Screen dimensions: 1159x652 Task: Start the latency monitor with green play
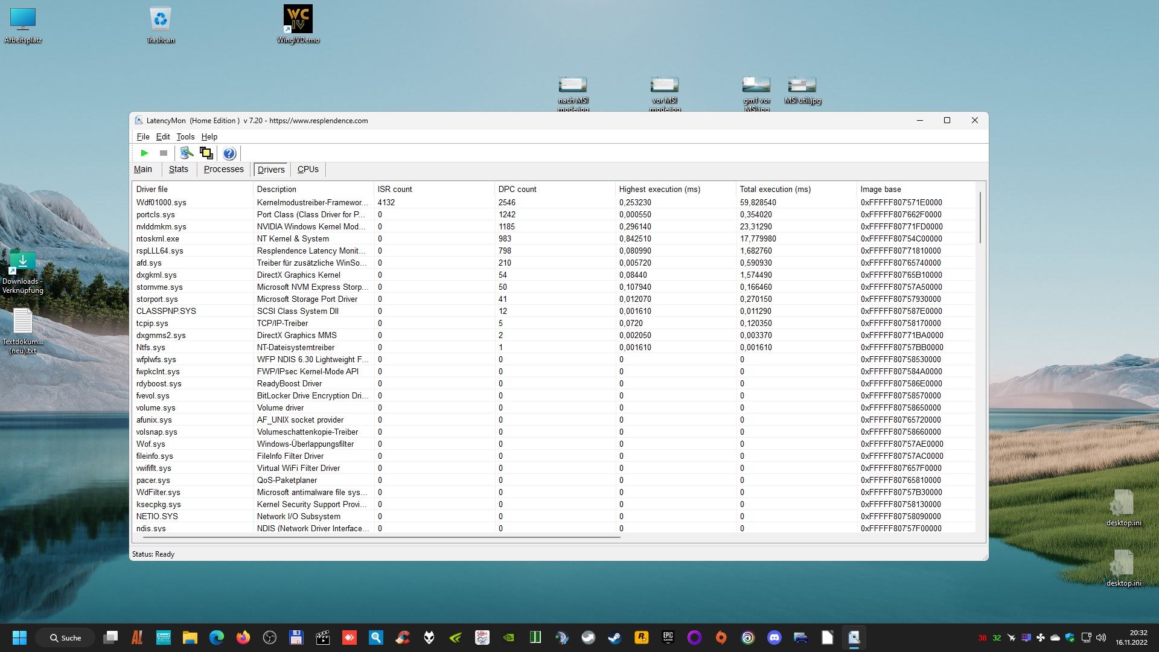point(144,153)
